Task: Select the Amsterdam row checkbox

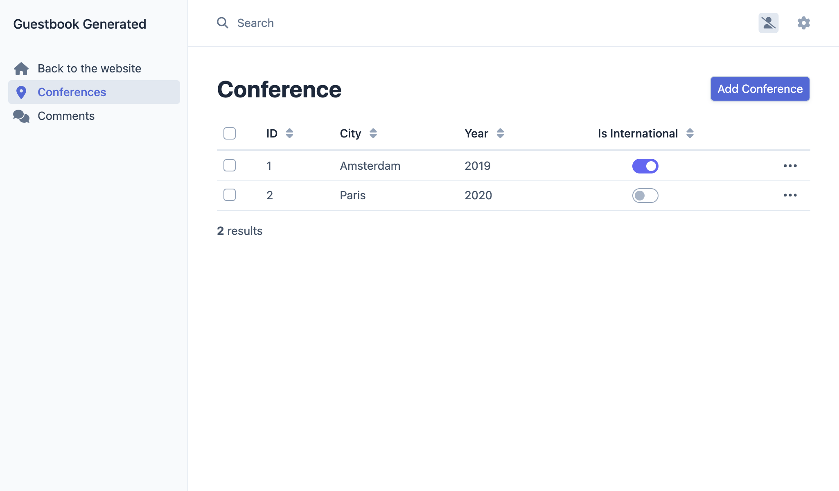Action: tap(230, 165)
